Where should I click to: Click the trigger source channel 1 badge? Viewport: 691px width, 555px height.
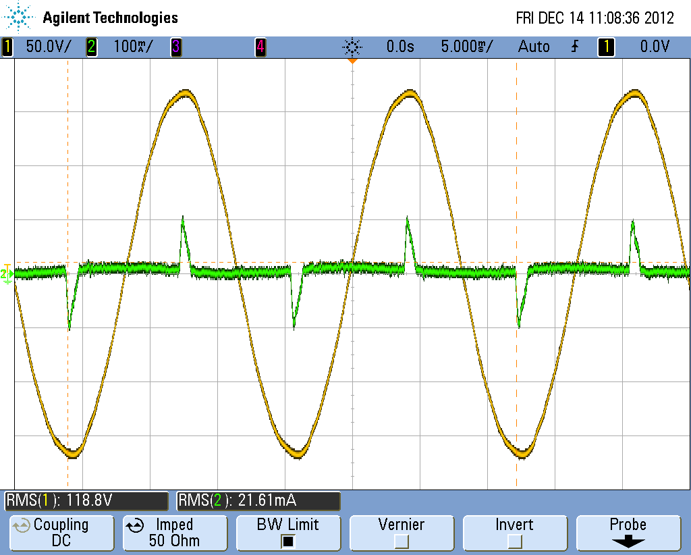click(607, 47)
